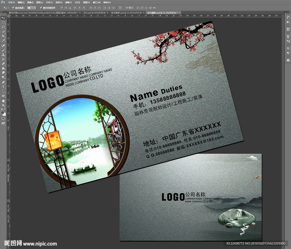Image resolution: width=291 pixels, height=249 pixels.
Task: Open the 图层(L) menu
Action: tap(40, 2)
